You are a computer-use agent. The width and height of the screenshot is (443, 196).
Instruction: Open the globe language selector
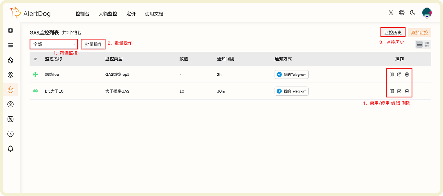tap(401, 13)
